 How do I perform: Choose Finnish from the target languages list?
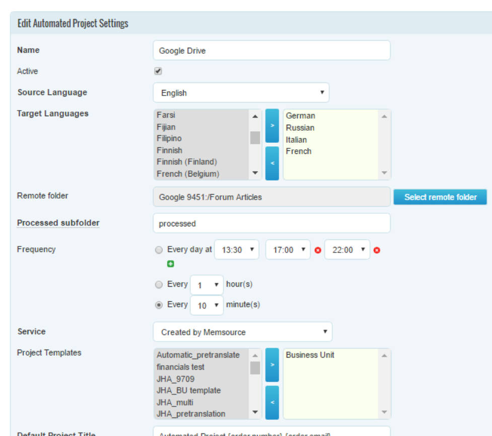tap(170, 150)
